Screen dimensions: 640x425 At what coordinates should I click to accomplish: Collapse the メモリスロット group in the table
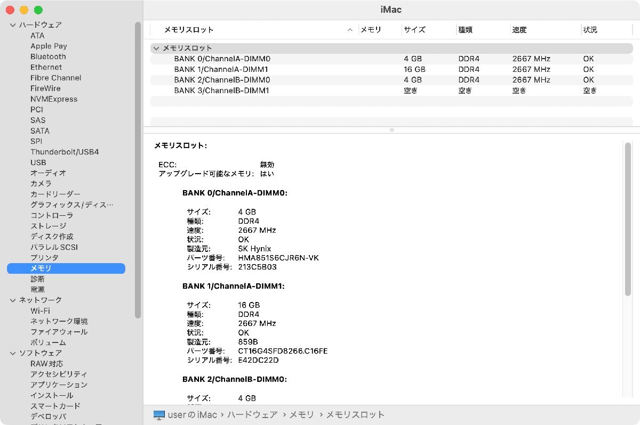coord(156,48)
